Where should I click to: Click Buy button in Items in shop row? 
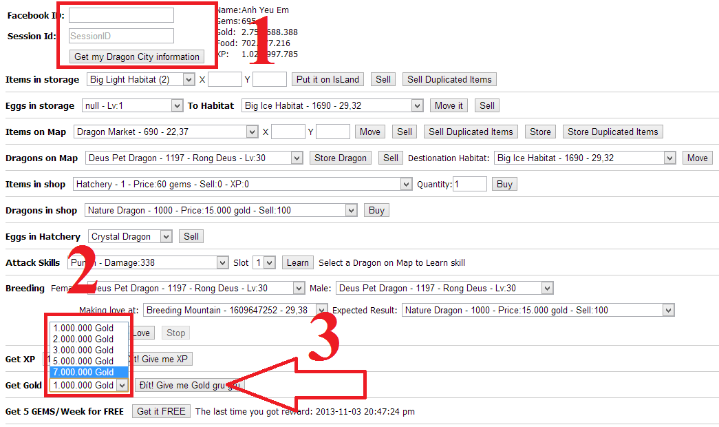coord(504,184)
